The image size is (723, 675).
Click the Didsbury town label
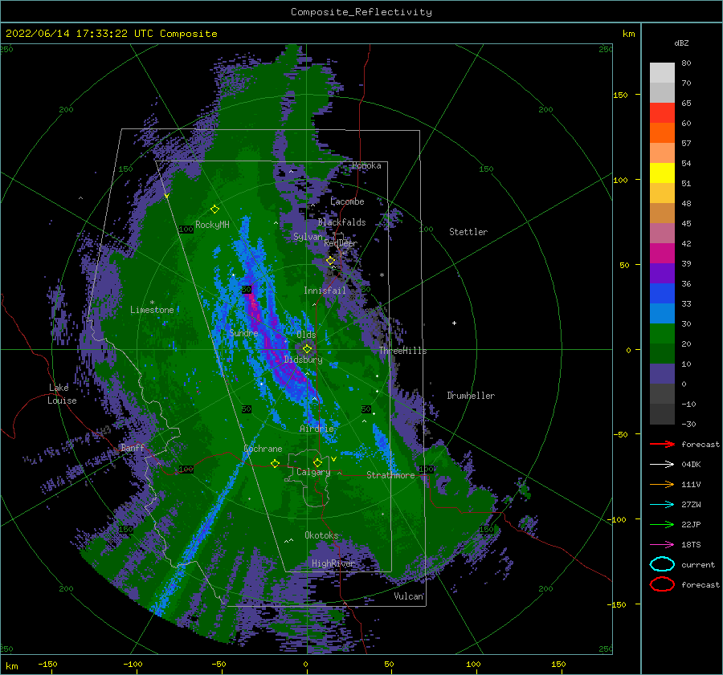click(303, 360)
